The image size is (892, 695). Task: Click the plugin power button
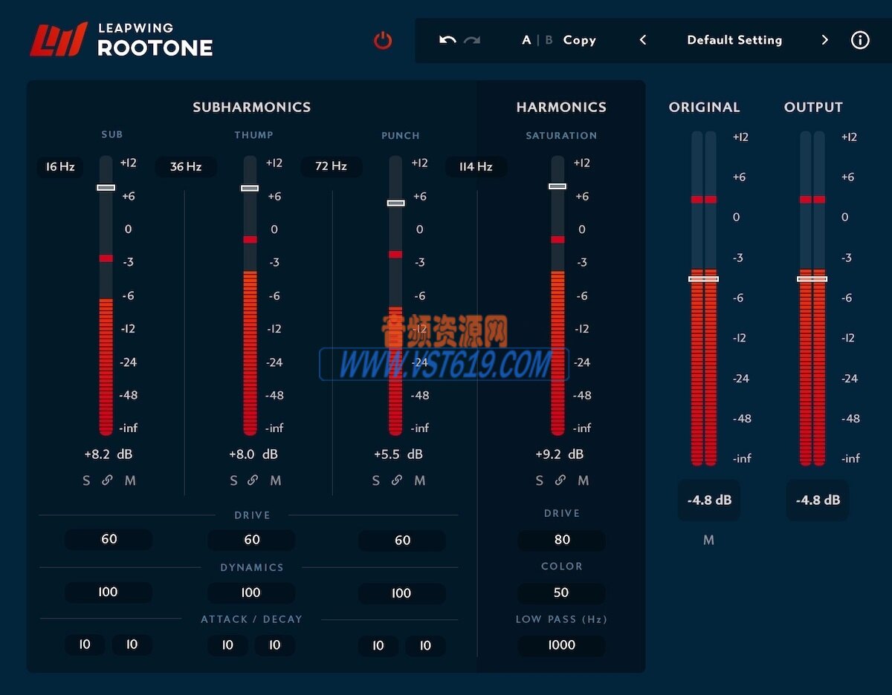pos(382,41)
